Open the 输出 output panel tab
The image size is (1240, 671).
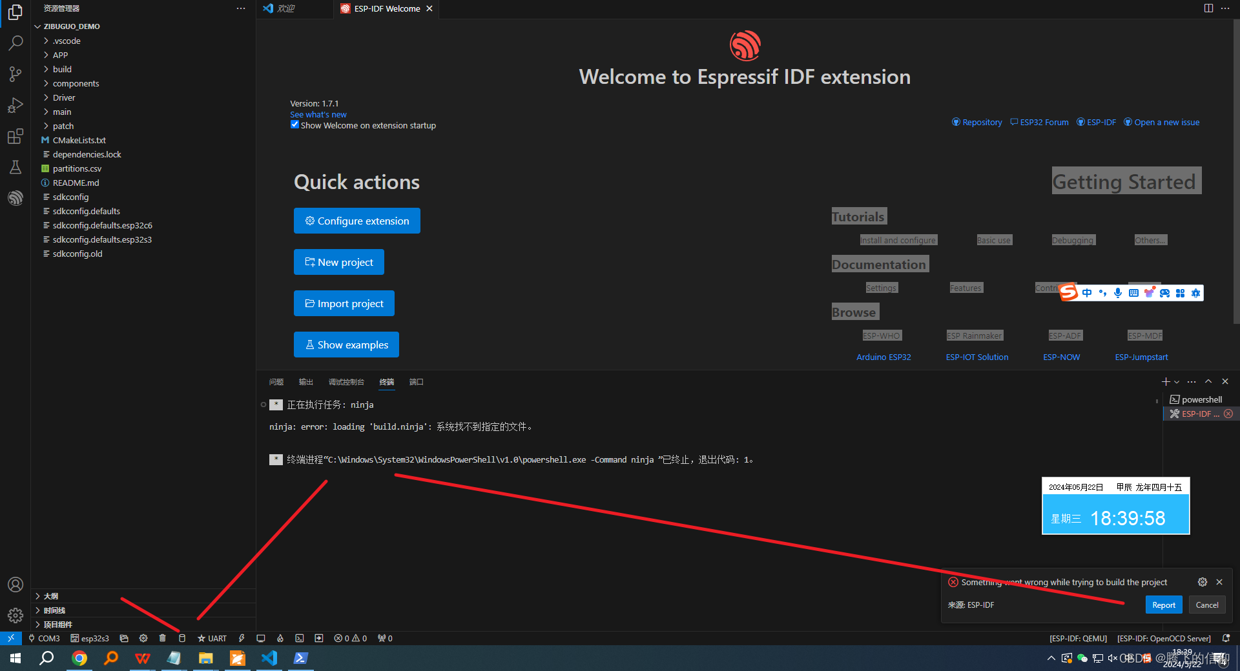tap(306, 382)
